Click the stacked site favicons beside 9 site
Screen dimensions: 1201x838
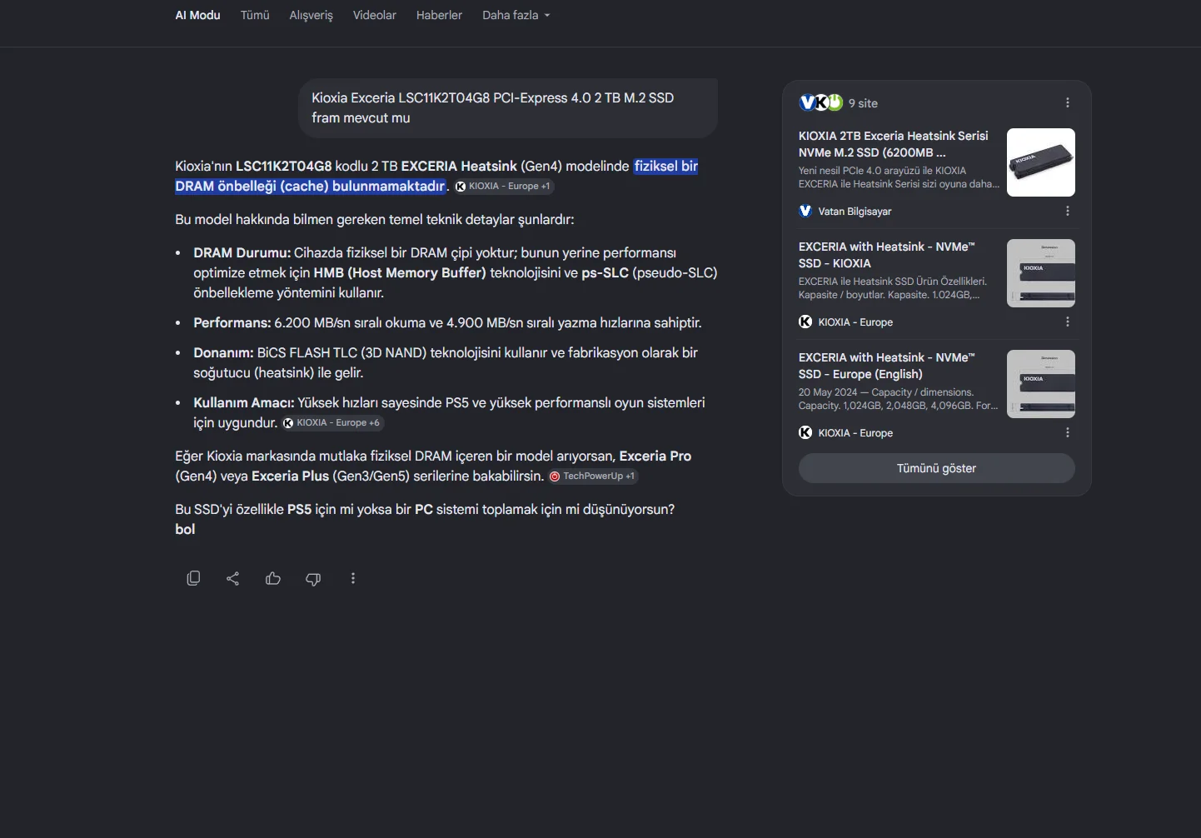coord(821,102)
